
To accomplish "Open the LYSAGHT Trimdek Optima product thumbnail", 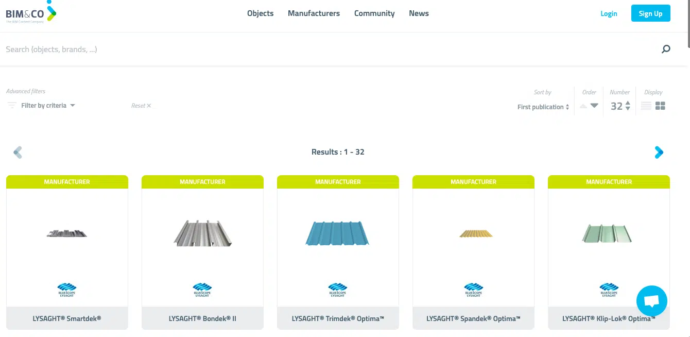I will coord(337,233).
